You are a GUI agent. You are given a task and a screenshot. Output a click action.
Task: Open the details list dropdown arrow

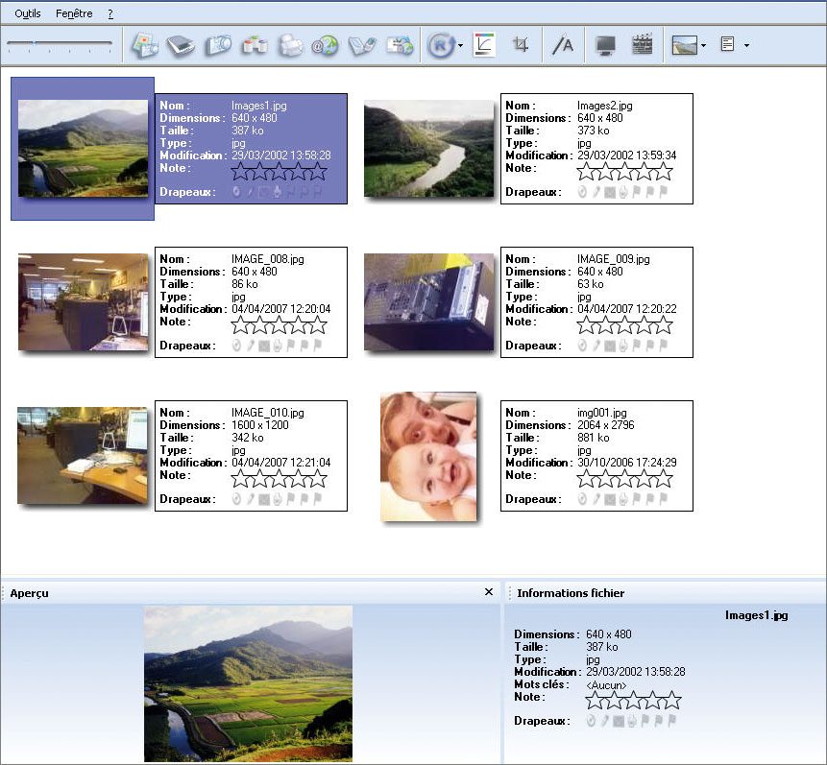746,46
